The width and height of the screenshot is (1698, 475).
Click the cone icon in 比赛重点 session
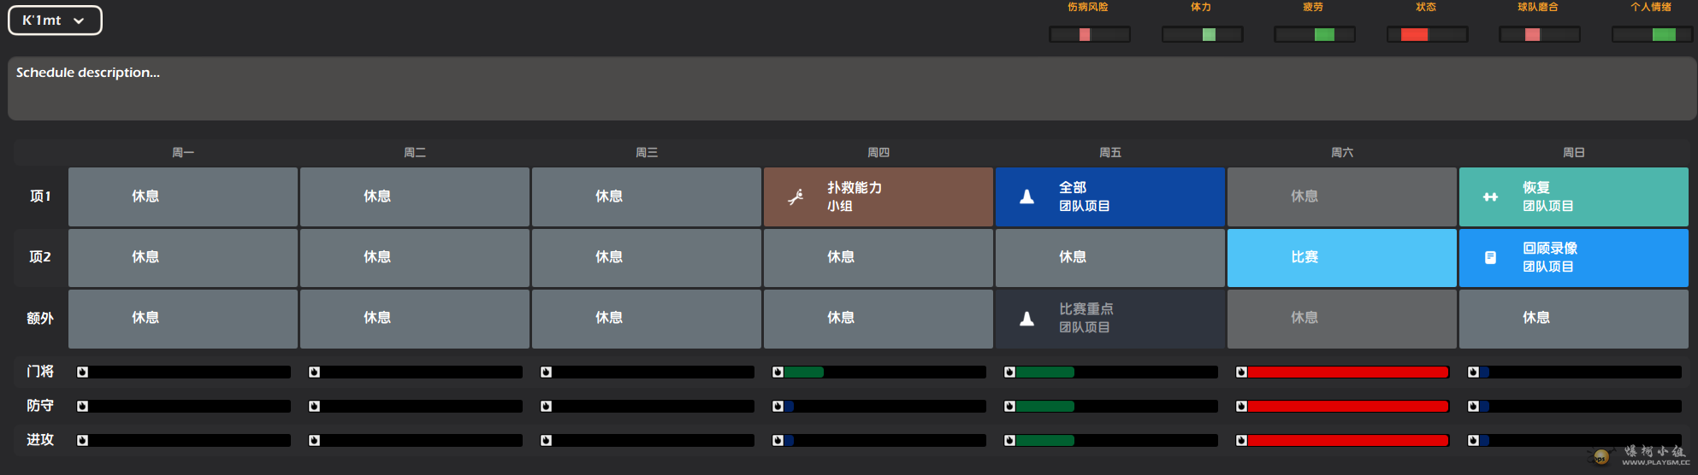click(1026, 319)
